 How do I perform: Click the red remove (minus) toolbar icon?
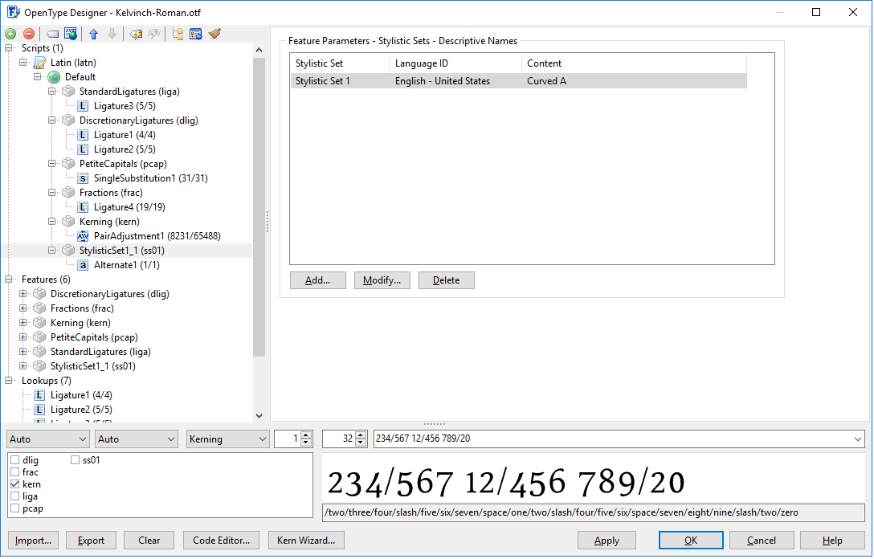(x=29, y=34)
